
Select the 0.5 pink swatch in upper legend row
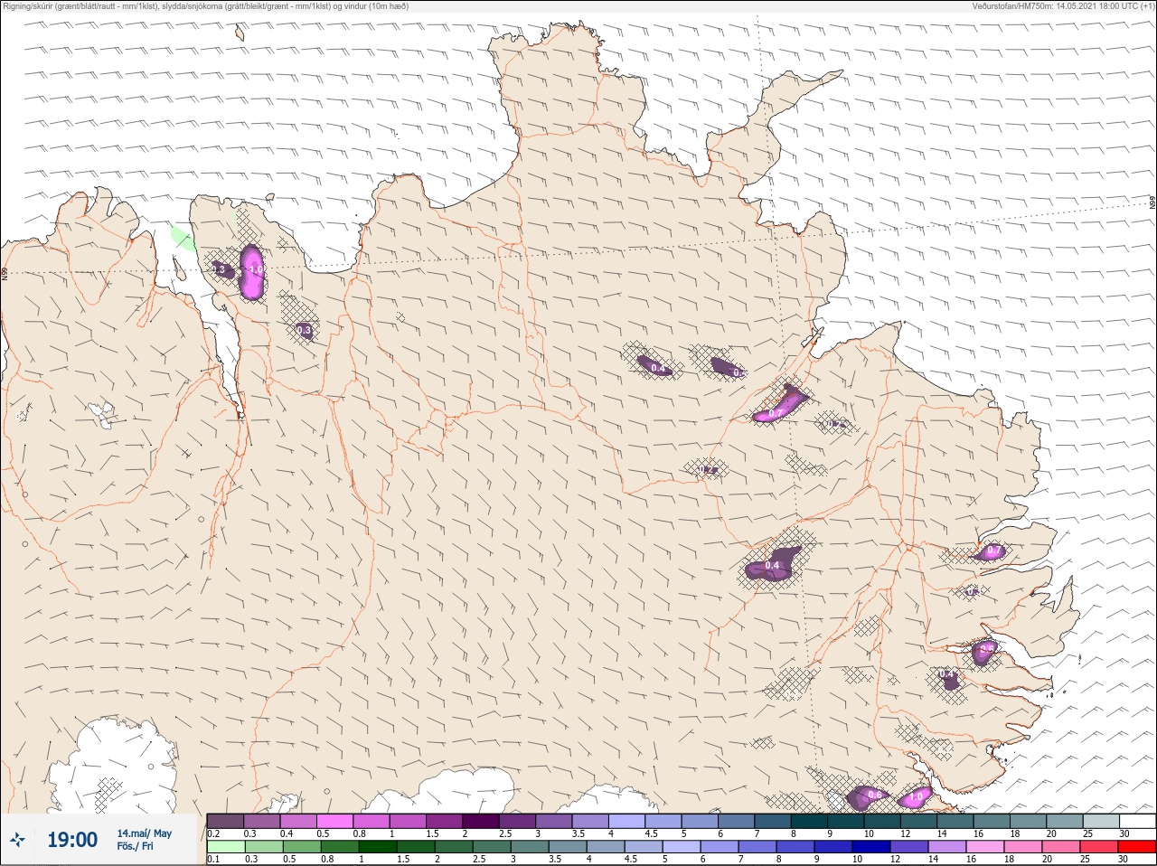(x=334, y=821)
